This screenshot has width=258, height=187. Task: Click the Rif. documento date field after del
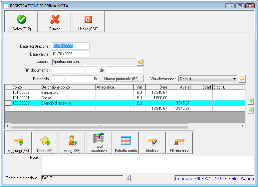(x=125, y=70)
